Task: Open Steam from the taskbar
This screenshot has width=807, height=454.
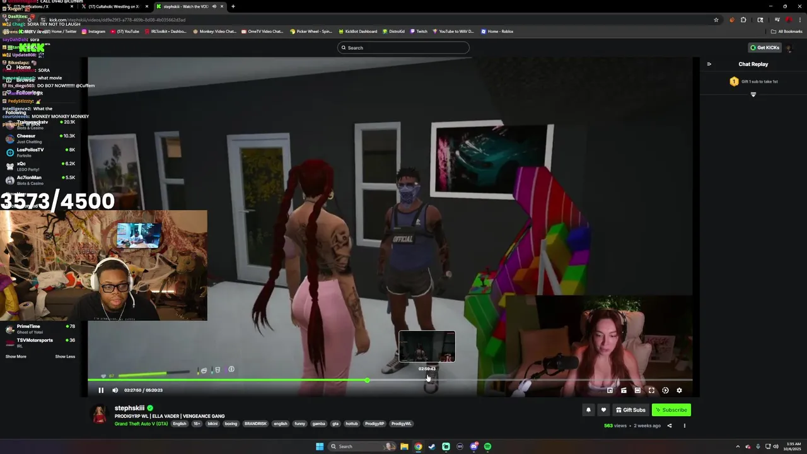Action: coord(432,446)
